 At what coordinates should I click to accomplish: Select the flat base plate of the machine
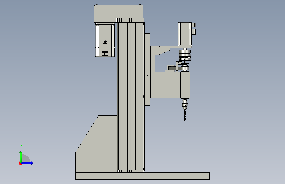[143, 176]
